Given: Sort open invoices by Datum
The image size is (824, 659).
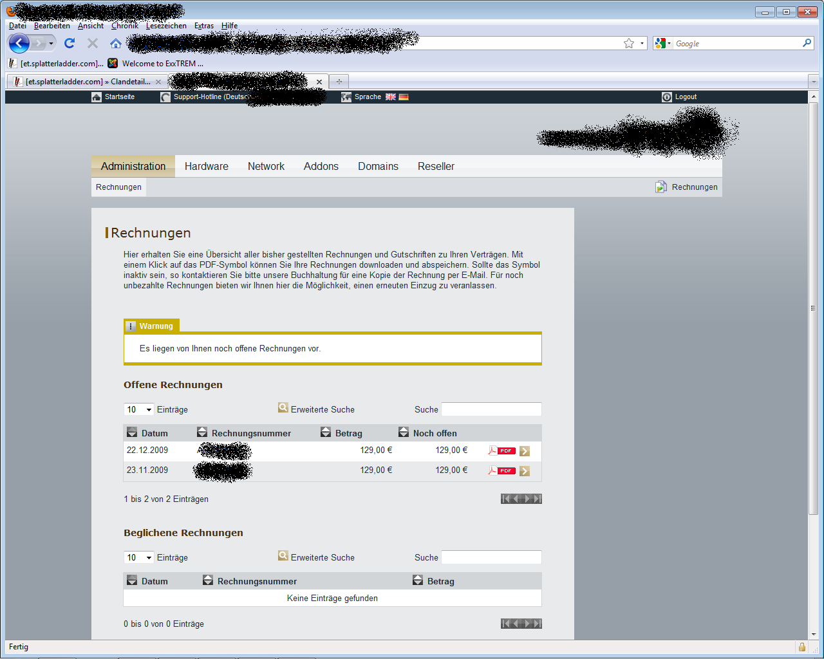Looking at the screenshot, I should click(x=132, y=432).
